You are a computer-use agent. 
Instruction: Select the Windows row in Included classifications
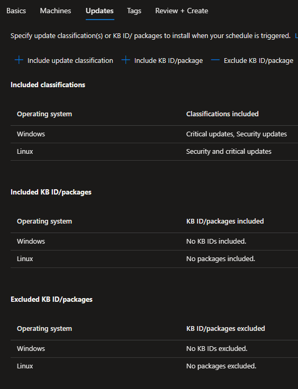[154, 134]
